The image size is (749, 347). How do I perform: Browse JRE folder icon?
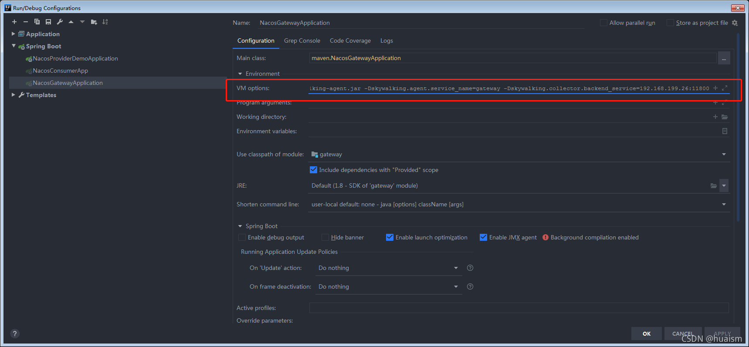click(714, 185)
